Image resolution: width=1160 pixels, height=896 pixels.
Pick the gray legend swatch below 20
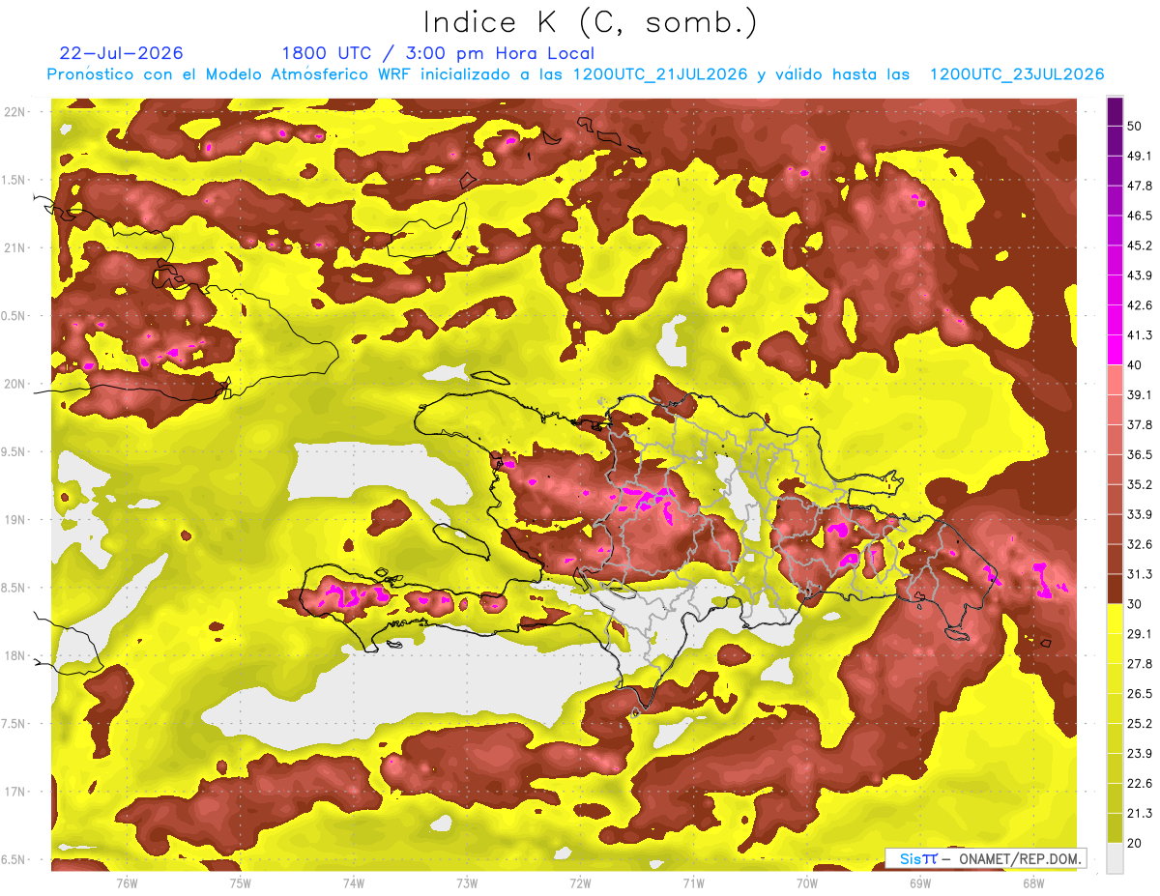point(1115,857)
